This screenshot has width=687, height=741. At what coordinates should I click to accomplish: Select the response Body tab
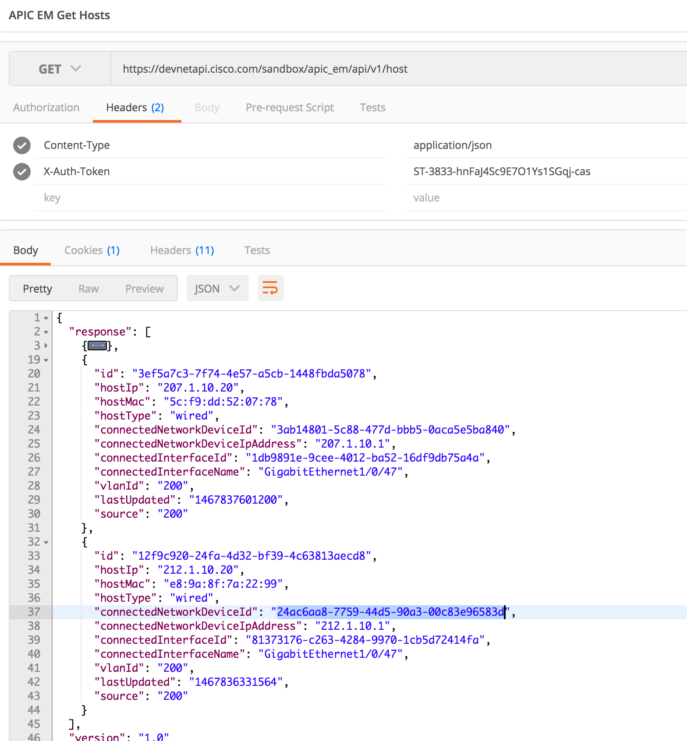(x=25, y=250)
